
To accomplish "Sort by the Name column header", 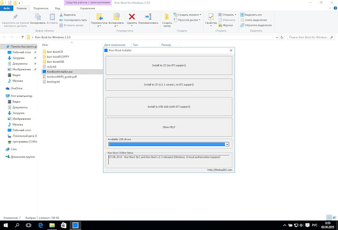I will [45, 45].
